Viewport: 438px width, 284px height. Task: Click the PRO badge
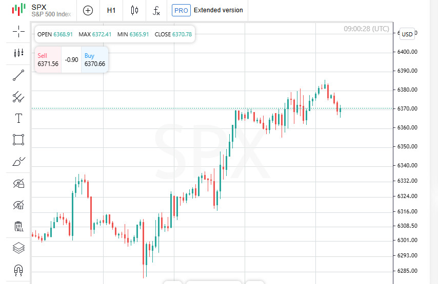(x=181, y=10)
